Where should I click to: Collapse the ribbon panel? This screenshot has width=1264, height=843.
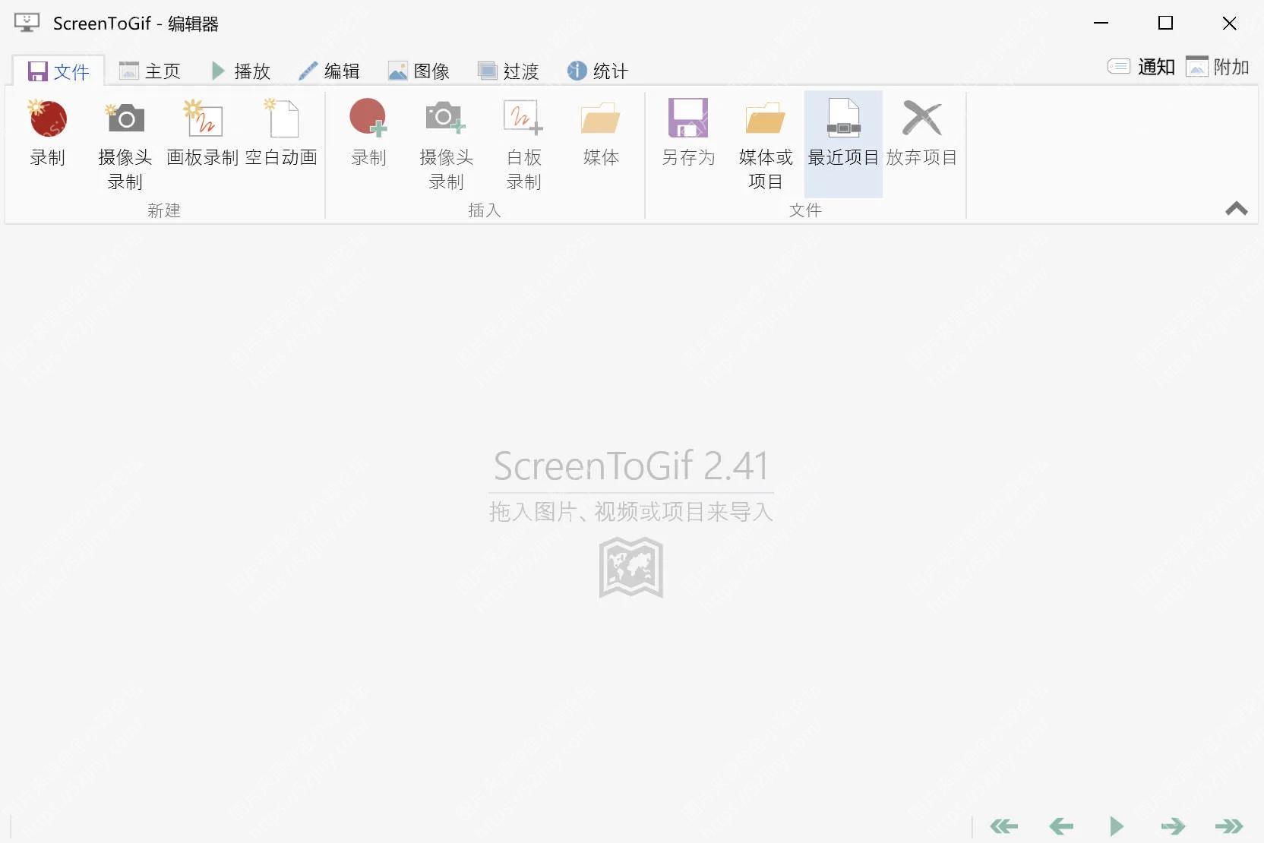pyautogui.click(x=1236, y=209)
